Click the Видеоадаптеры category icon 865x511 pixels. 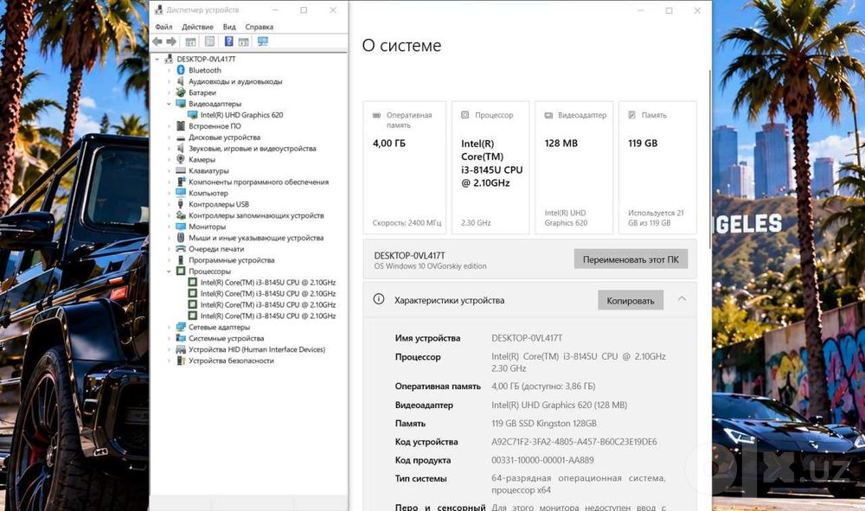181,104
